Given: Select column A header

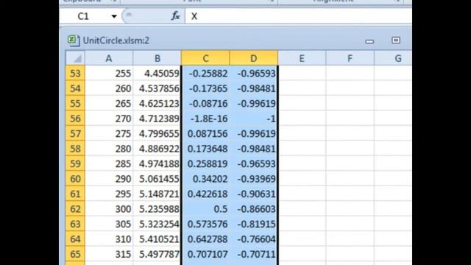Looking at the screenshot, I should click(109, 58).
